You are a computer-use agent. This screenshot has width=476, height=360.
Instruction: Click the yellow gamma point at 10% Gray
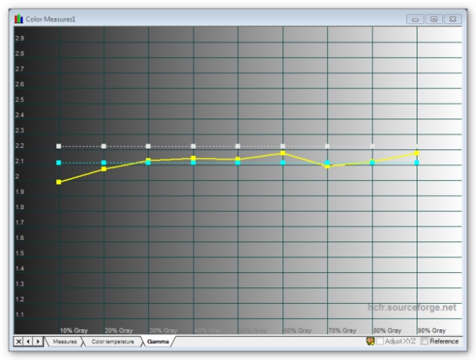[59, 182]
